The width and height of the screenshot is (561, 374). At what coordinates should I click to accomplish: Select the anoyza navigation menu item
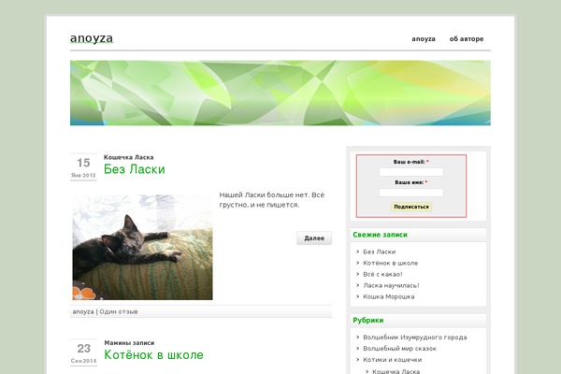point(424,39)
